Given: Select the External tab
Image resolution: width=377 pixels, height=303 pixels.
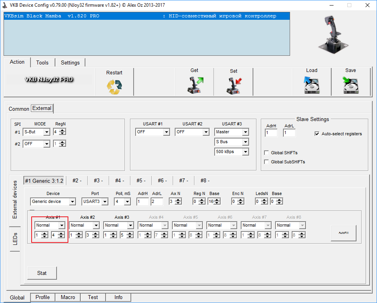Looking at the screenshot, I should [42, 108].
